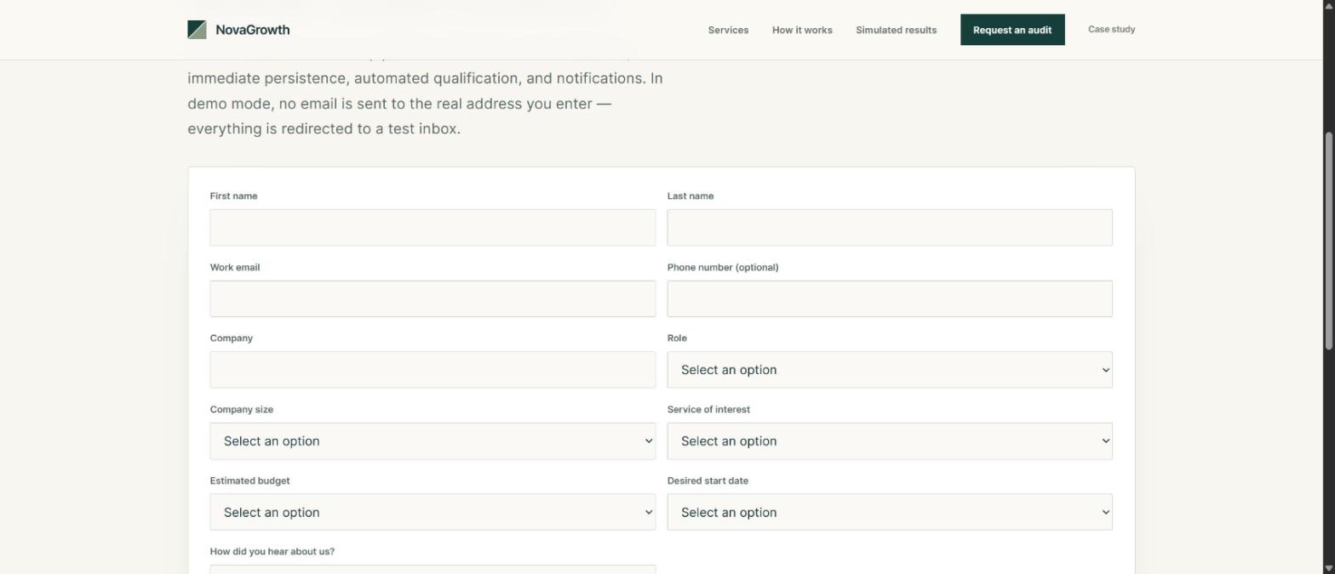Go to How it works section
The image size is (1335, 574).
point(802,30)
